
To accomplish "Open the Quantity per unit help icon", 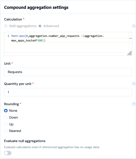I will 134,84.
